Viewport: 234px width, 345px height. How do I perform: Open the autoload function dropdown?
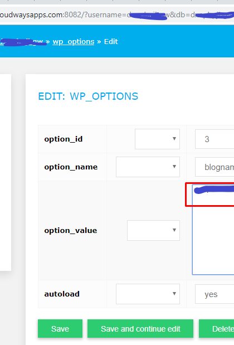148,294
